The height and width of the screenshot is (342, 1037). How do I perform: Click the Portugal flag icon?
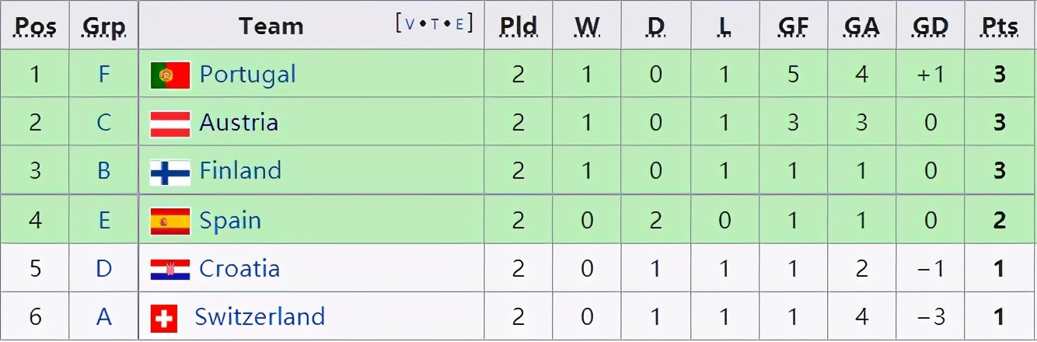pyautogui.click(x=170, y=75)
